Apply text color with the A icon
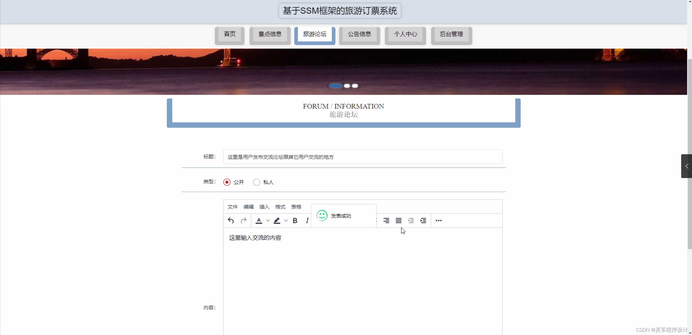The image size is (692, 335). point(259,221)
